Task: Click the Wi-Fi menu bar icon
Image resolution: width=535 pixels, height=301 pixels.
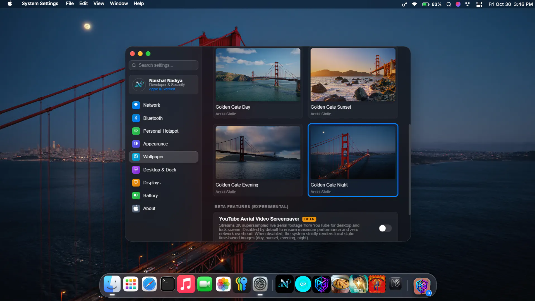Action: [414, 4]
